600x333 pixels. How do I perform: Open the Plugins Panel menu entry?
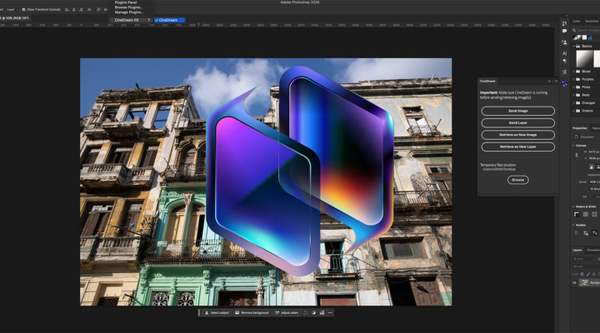pyautogui.click(x=126, y=2)
